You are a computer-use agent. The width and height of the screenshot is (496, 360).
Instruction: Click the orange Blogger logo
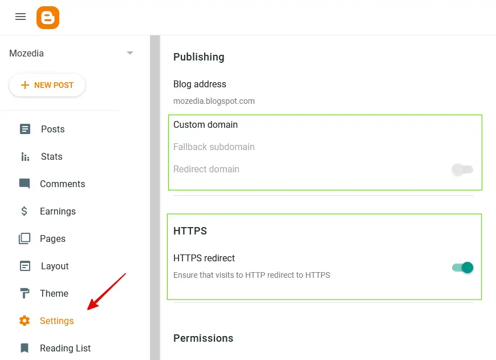tap(48, 18)
